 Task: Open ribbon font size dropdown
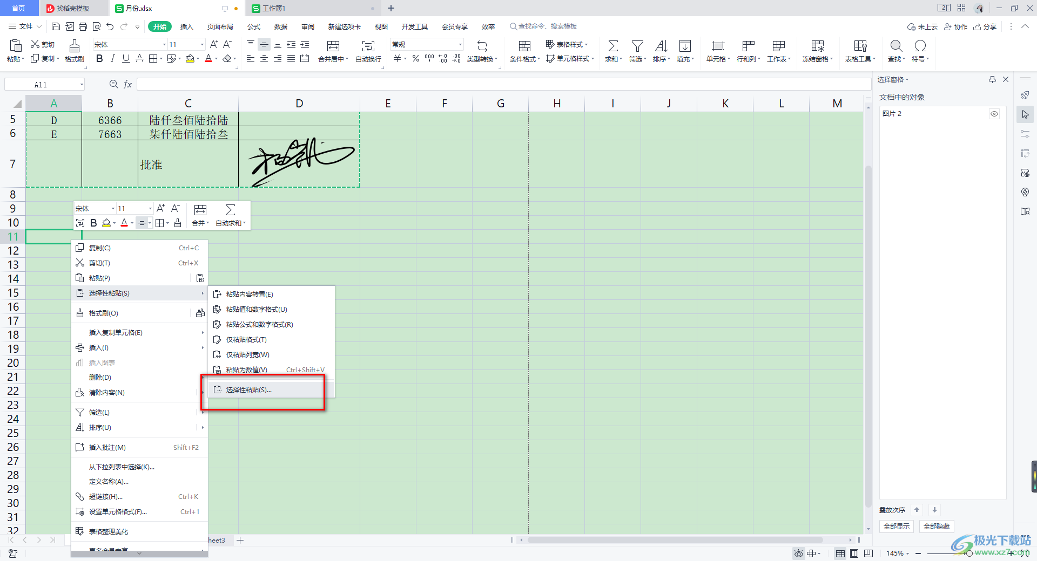pyautogui.click(x=203, y=44)
